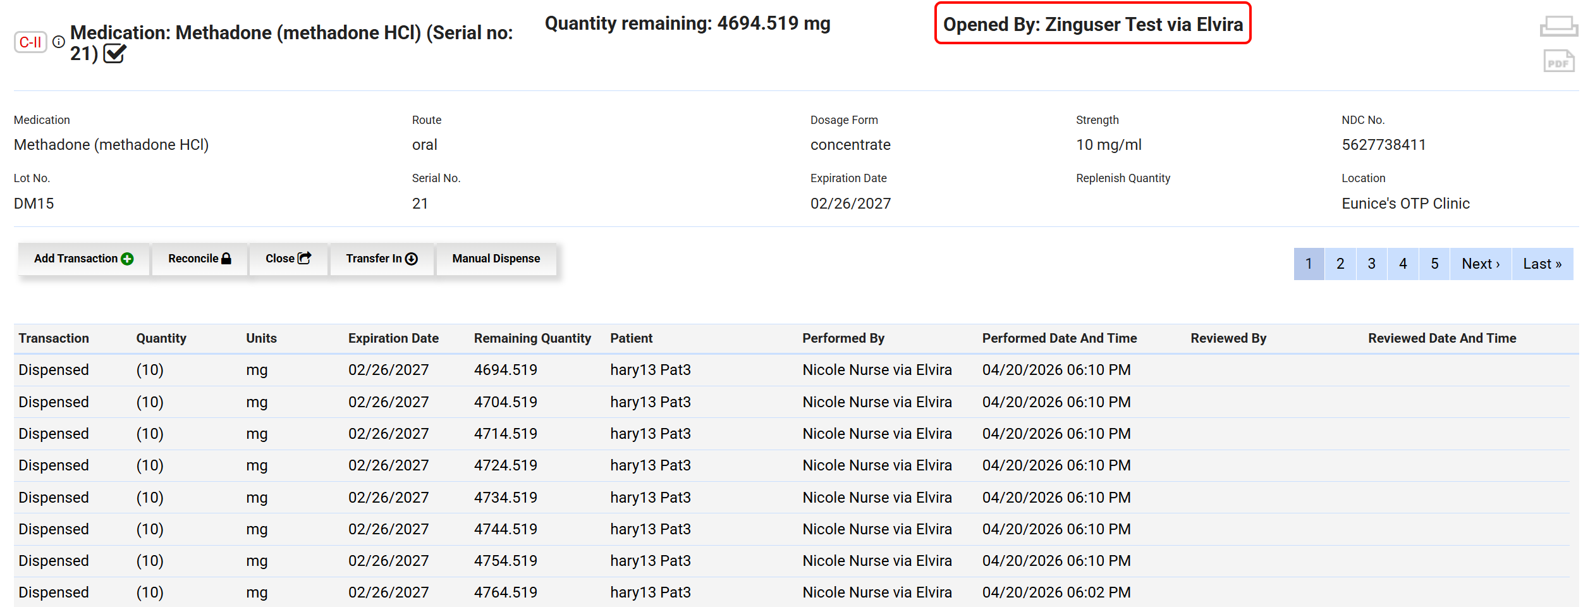Toggle the checkmark icon after serial number 21

pos(114,54)
